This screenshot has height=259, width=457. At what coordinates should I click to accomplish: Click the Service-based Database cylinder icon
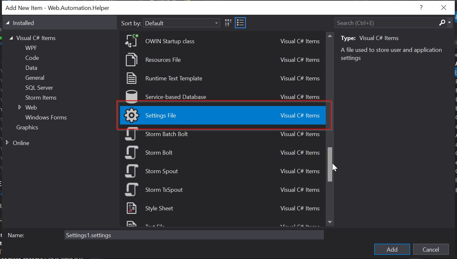(x=131, y=97)
